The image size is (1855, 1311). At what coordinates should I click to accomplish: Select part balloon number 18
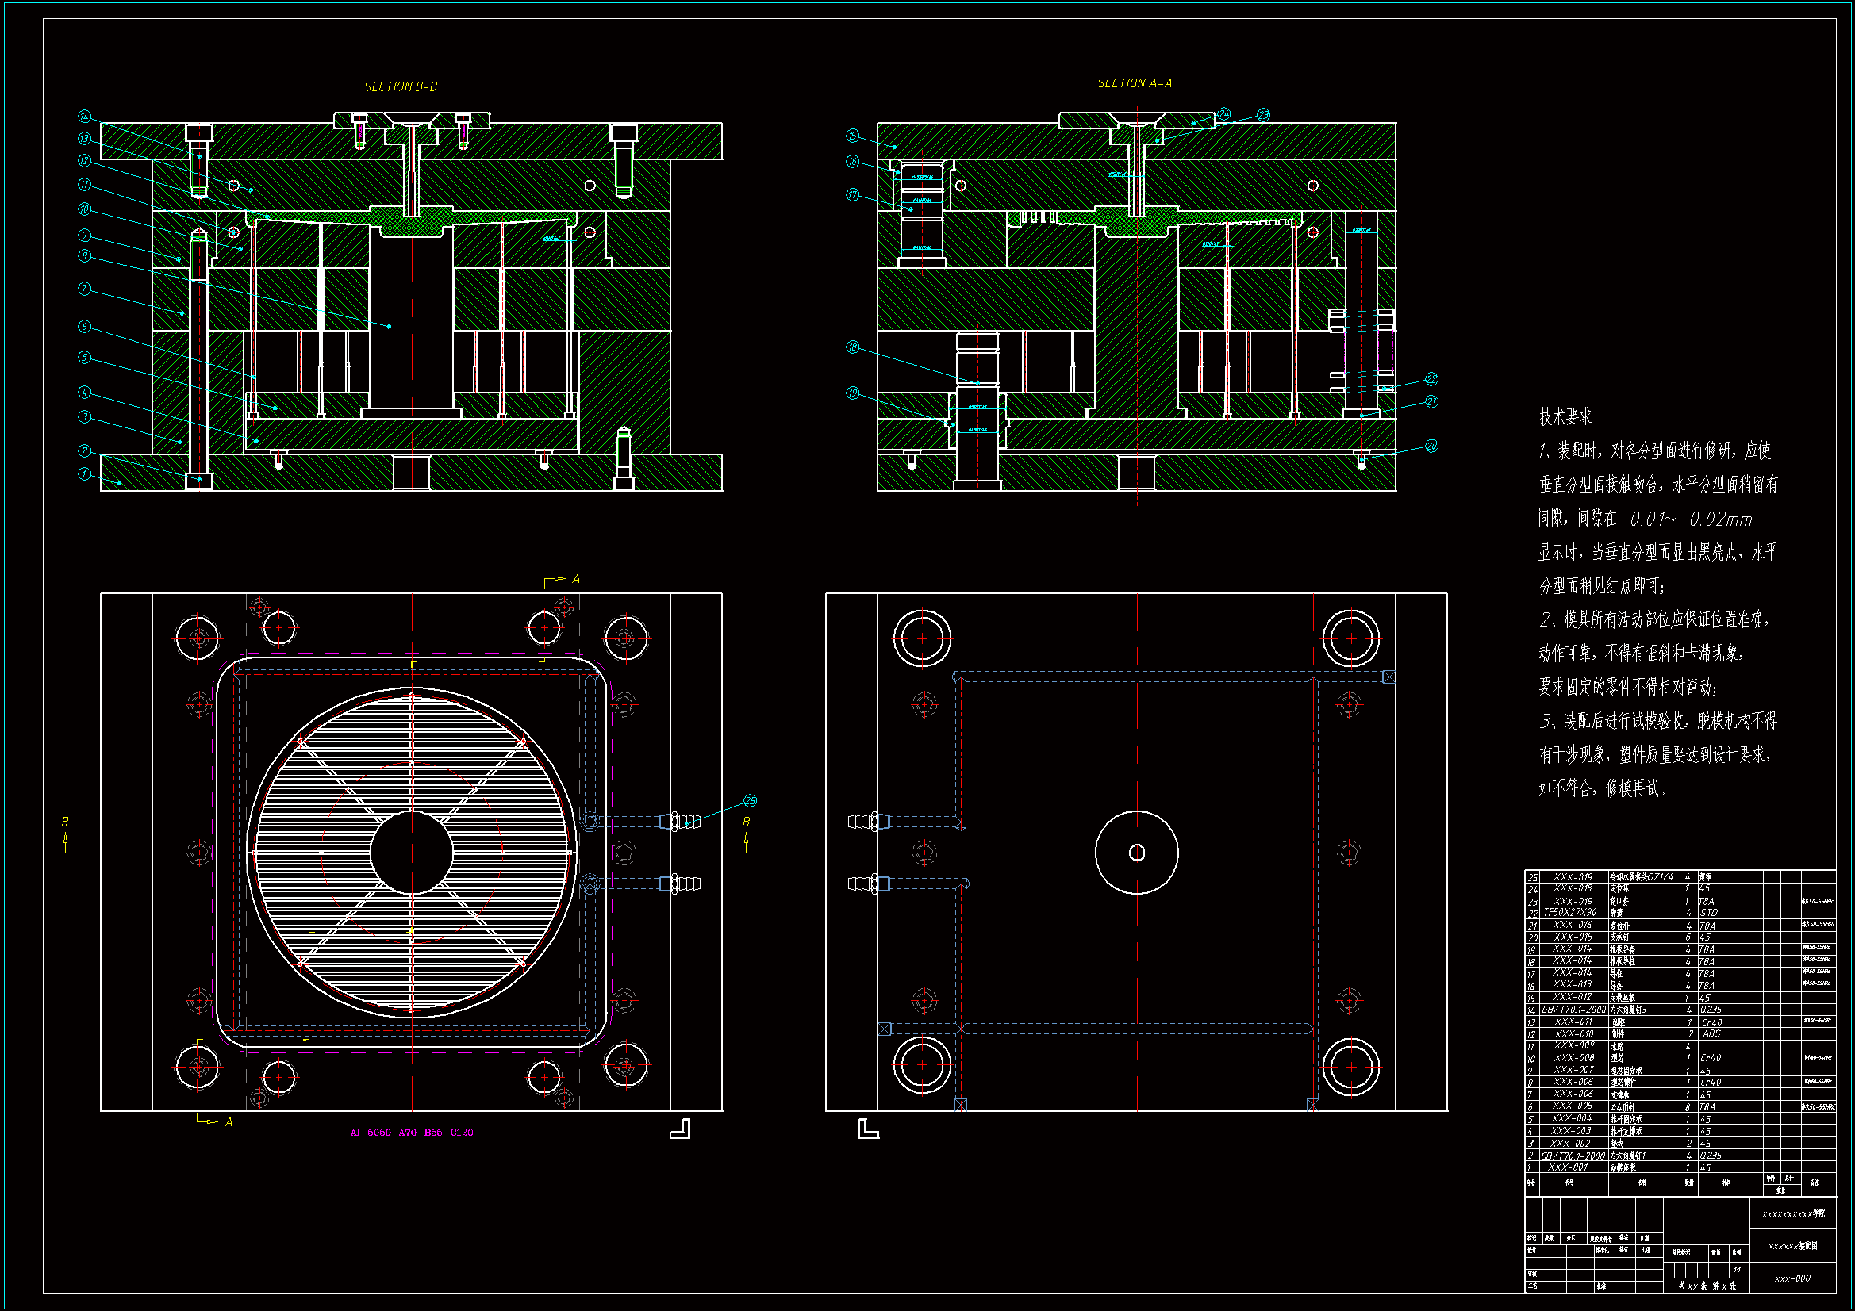(x=852, y=347)
